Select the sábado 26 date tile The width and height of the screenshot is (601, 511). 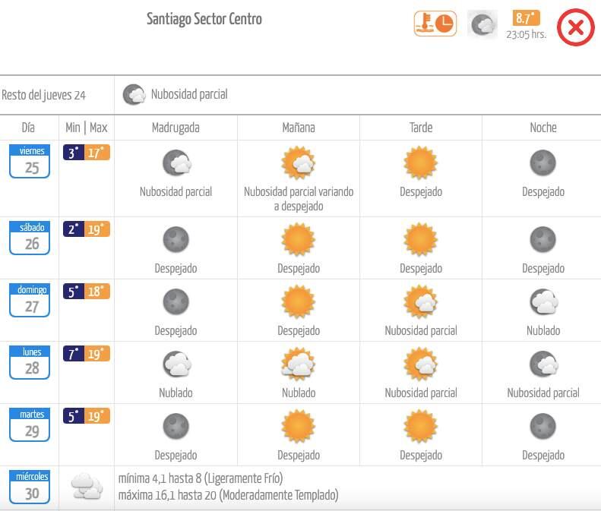click(x=30, y=238)
